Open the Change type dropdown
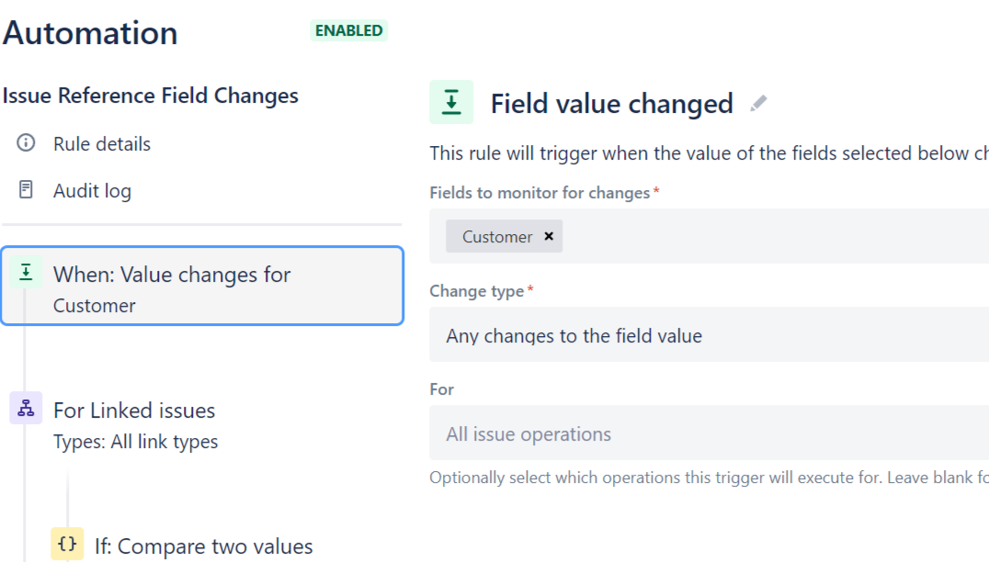This screenshot has height=562, width=989. coord(708,336)
